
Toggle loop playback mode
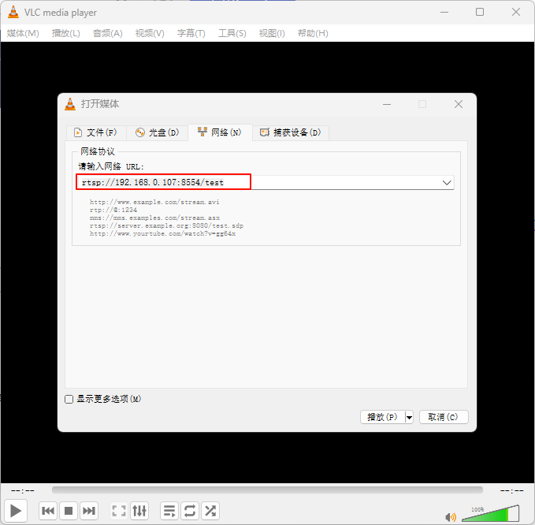click(190, 511)
